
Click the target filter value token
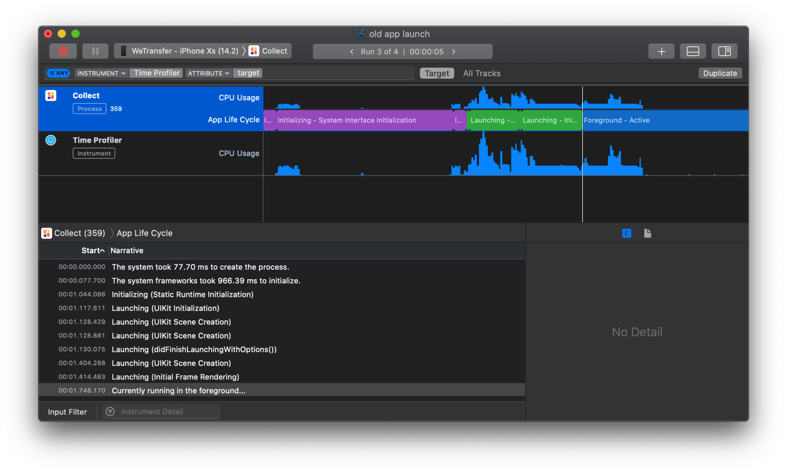(x=248, y=73)
